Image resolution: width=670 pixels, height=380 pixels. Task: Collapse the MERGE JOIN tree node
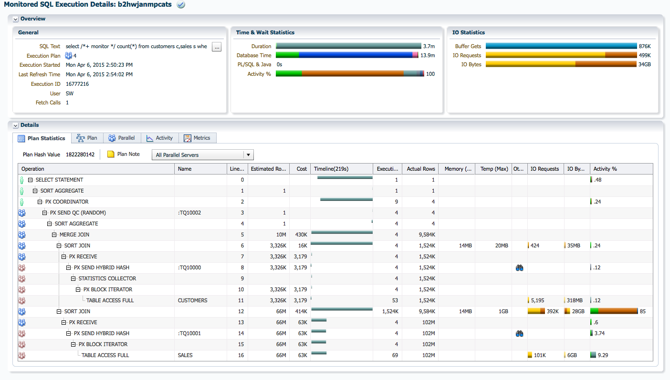[x=54, y=235]
